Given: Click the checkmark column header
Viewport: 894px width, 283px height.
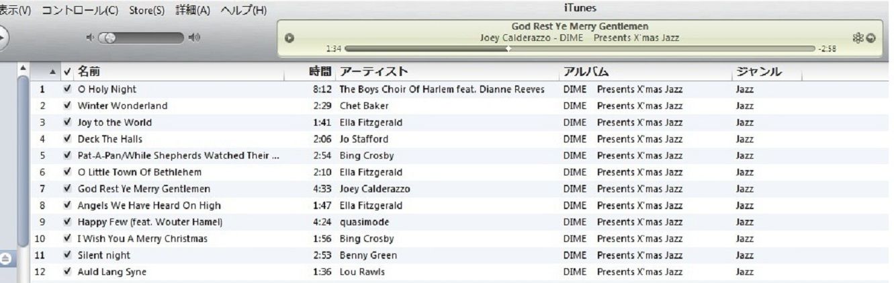Looking at the screenshot, I should tap(66, 72).
